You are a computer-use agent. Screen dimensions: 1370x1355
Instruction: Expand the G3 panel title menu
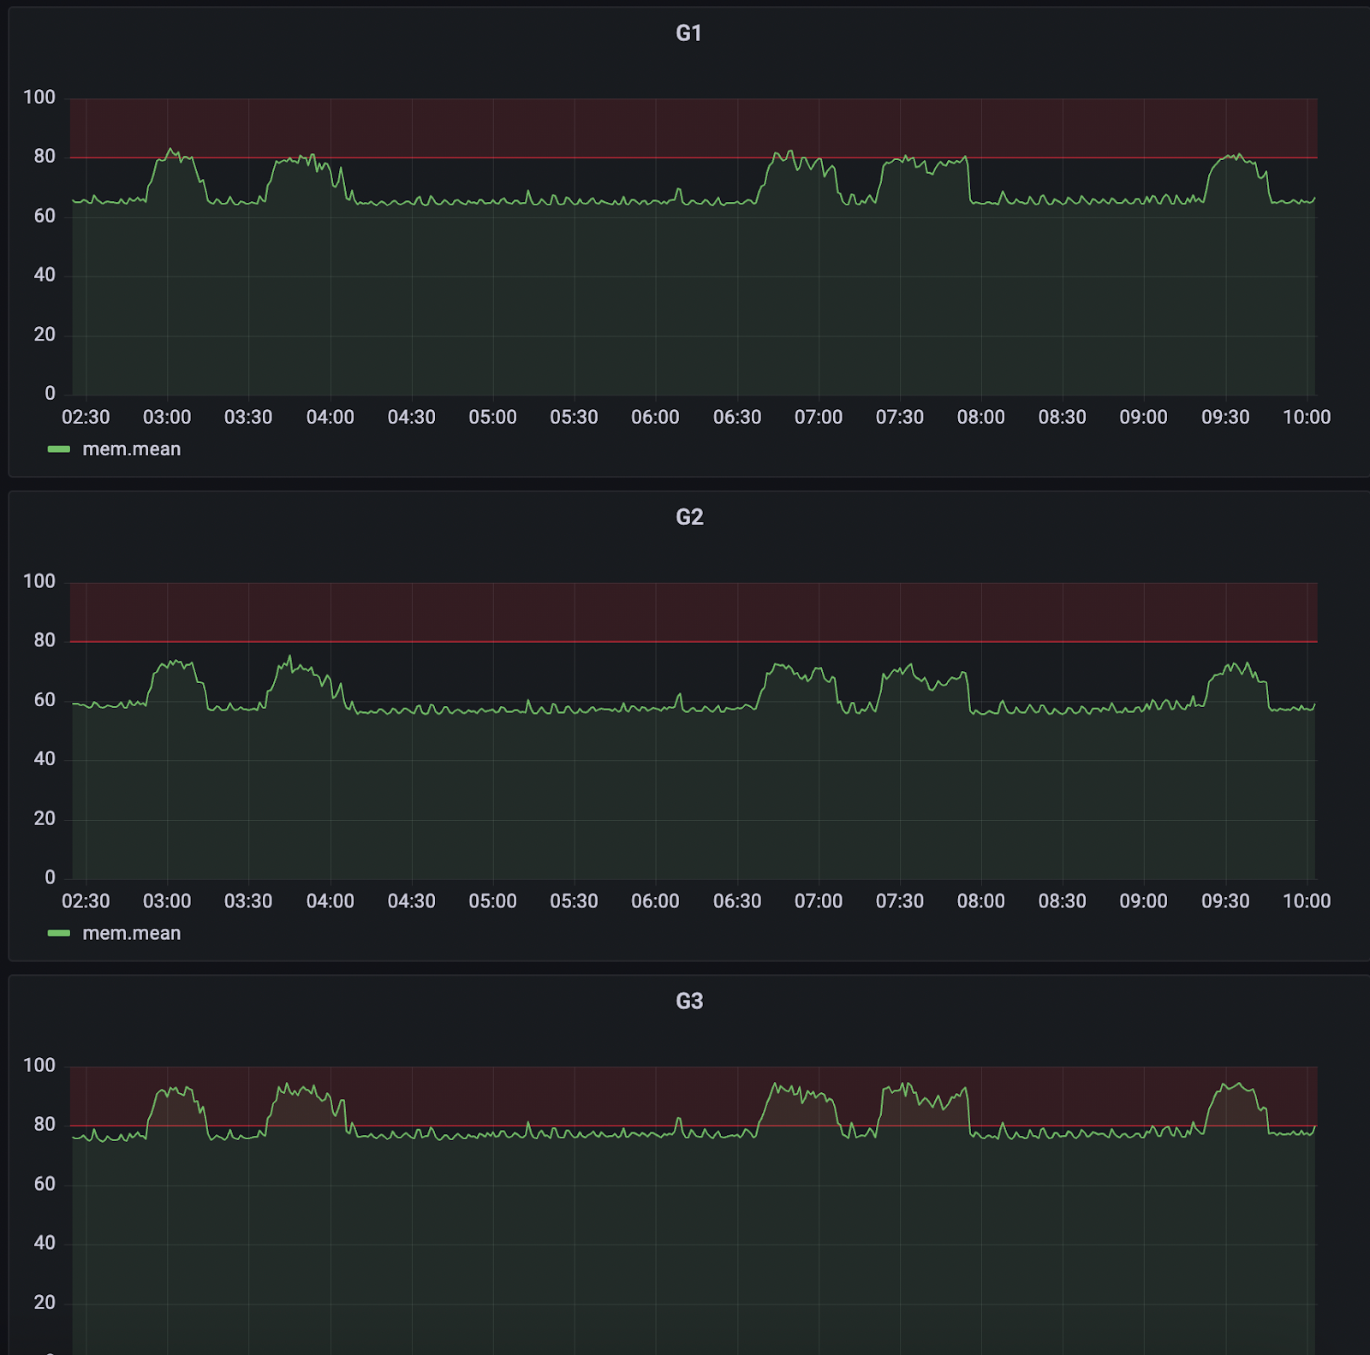[688, 1001]
